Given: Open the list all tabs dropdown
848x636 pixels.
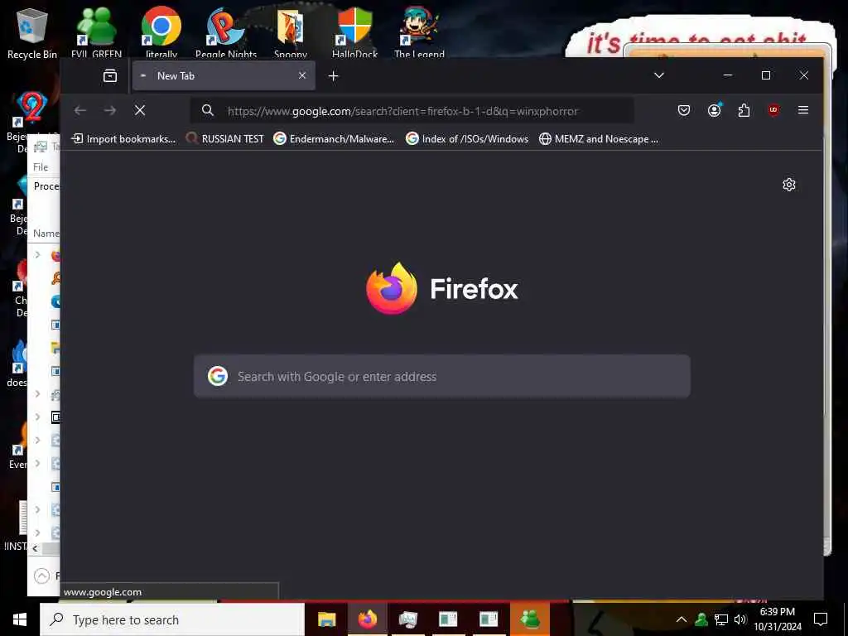Looking at the screenshot, I should pos(658,75).
